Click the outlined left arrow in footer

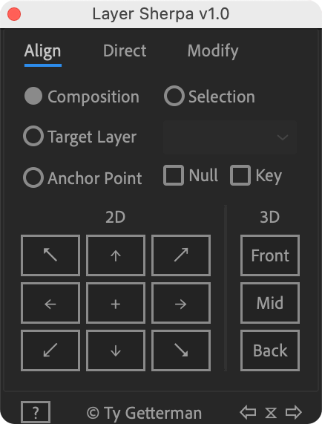[x=248, y=412]
